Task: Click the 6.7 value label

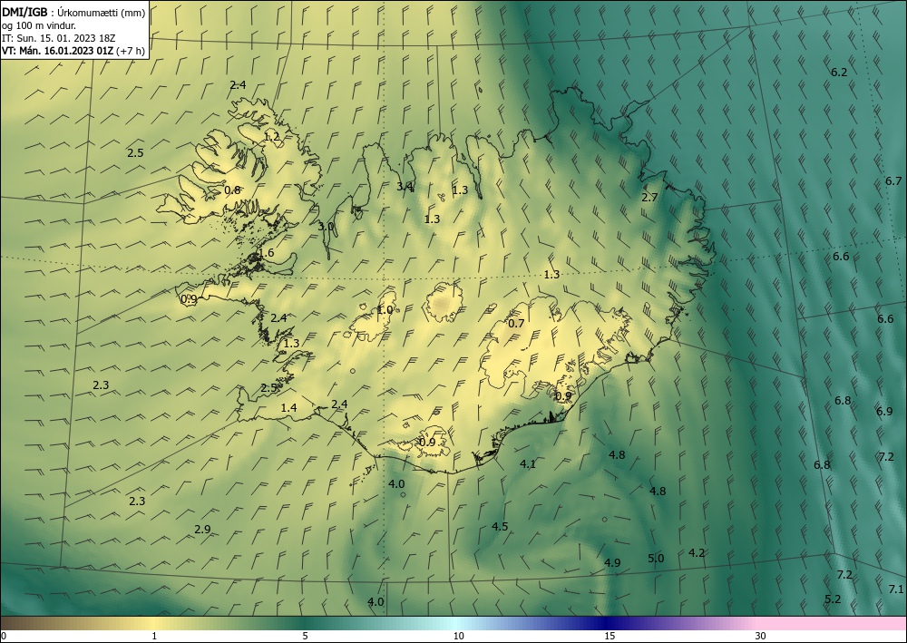Action: click(893, 181)
